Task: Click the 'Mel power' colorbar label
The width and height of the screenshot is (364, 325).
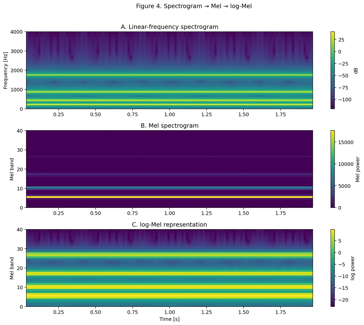Action: coord(358,169)
